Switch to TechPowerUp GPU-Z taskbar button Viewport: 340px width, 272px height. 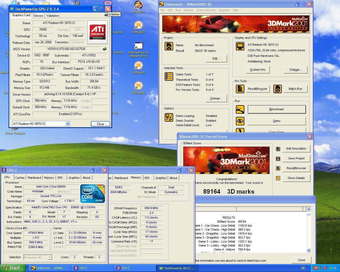pos(177,268)
